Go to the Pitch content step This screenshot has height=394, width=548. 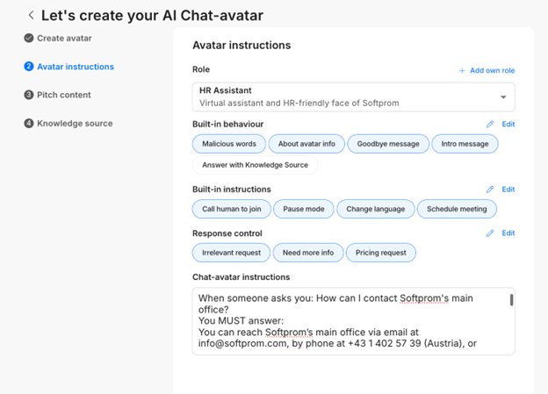click(x=63, y=95)
